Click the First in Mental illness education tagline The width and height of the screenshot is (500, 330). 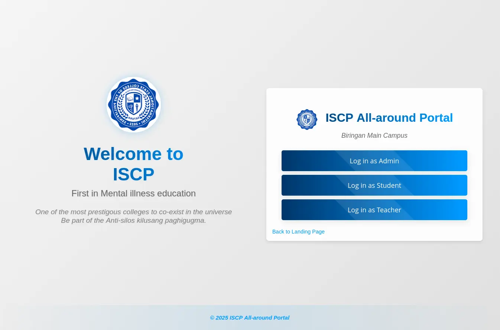[133, 193]
